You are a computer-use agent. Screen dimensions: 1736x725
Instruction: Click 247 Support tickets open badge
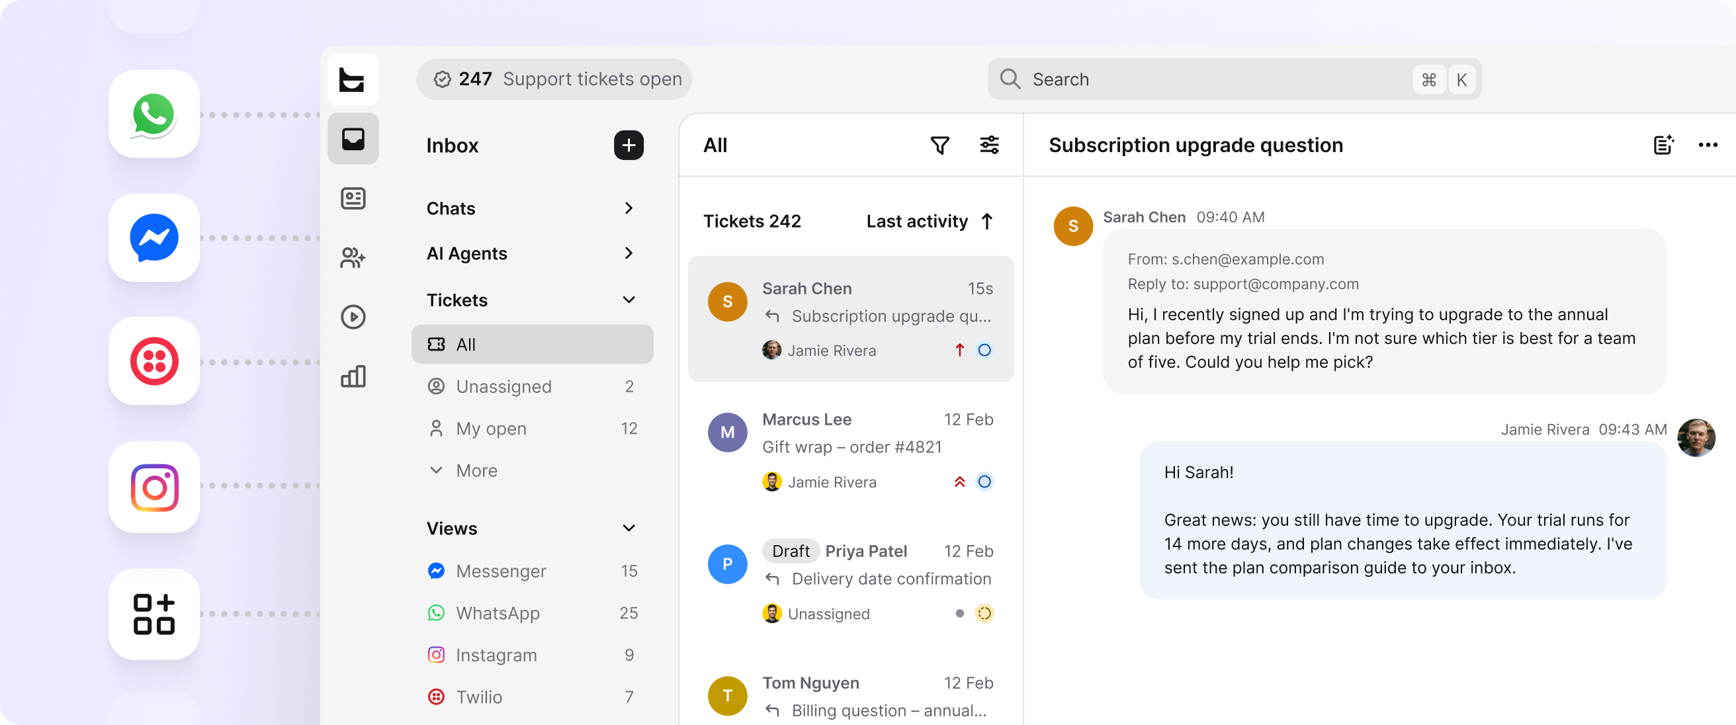[x=554, y=79]
